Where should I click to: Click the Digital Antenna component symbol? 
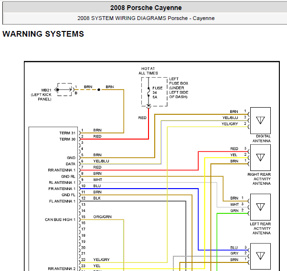260,120
